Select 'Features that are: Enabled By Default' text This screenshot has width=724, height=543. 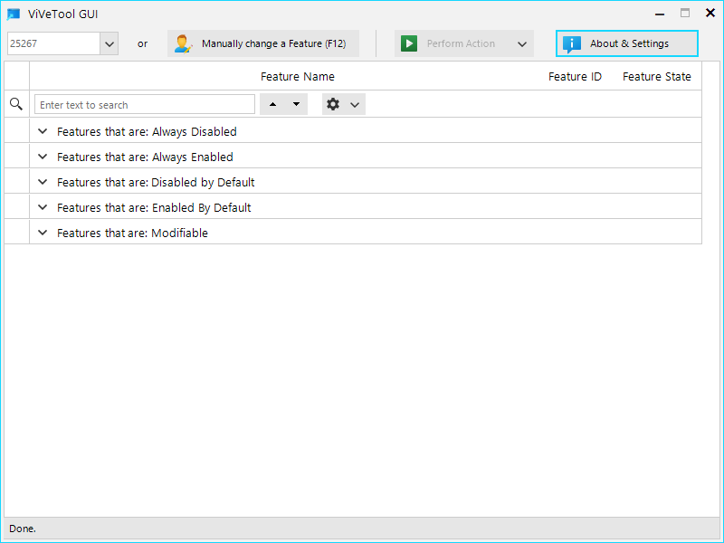154,208
